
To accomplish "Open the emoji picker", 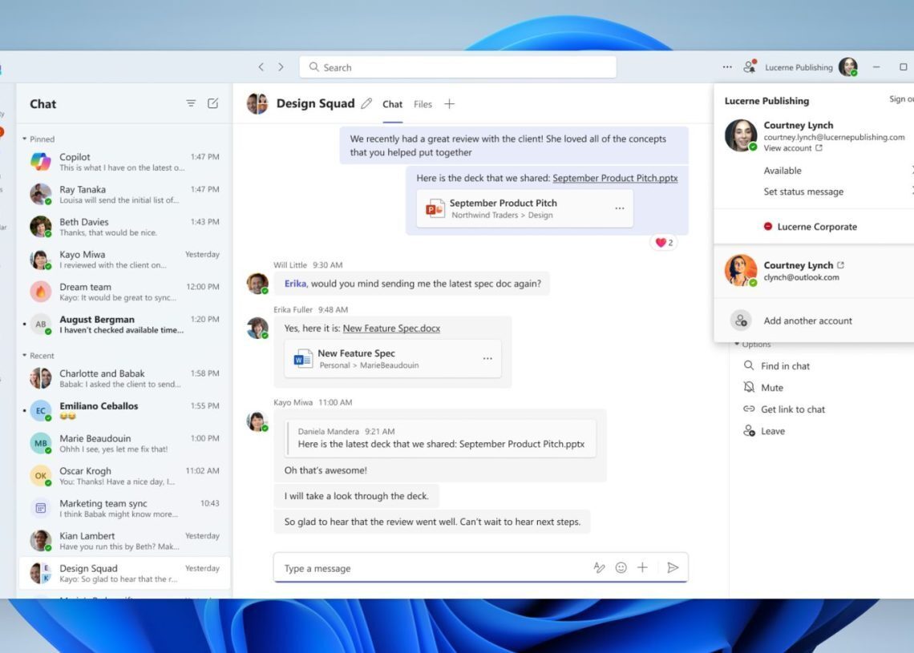I will (621, 567).
